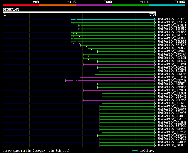Click the UniRef100_Q67YG5 label

(x=172, y=132)
